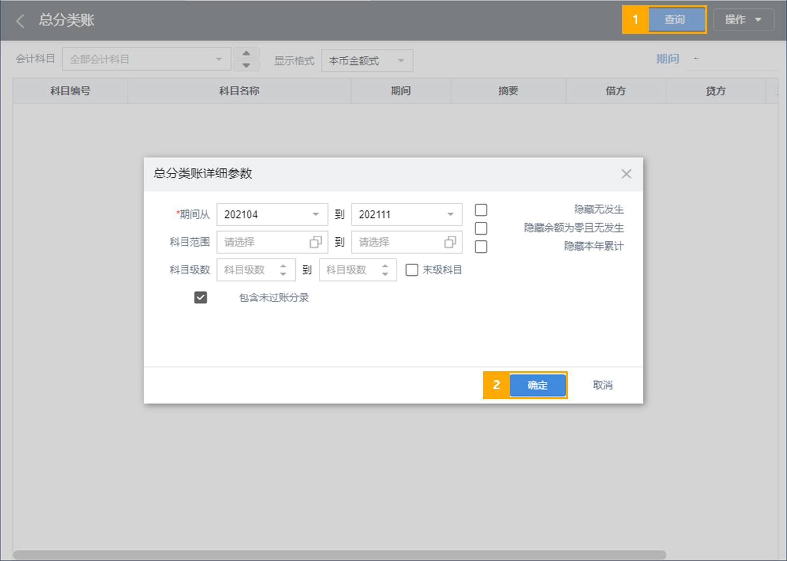
Task: Go to previous account with up arrow
Action: (x=246, y=53)
